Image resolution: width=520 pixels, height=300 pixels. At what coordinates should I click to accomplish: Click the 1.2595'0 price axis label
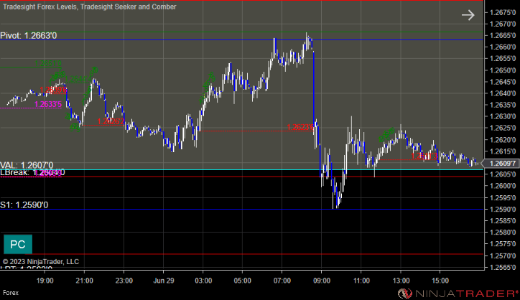(503, 197)
